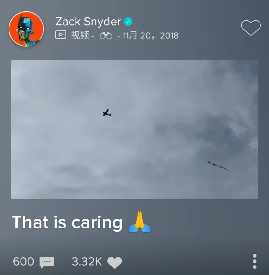Open Zack Snyder's profile avatar

tap(26, 29)
